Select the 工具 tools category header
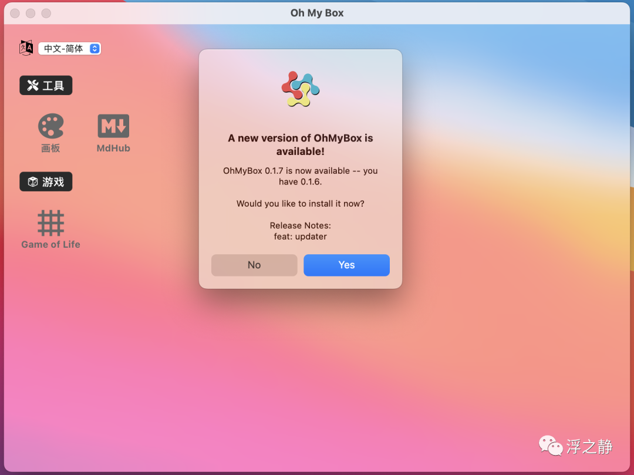The height and width of the screenshot is (475, 634). [x=46, y=85]
